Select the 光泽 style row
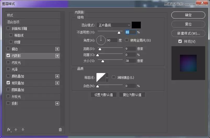This screenshot has width=210, height=138. tap(33, 69)
